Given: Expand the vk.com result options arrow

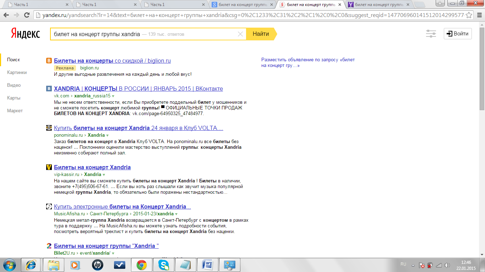Looking at the screenshot, I should tap(113, 96).
